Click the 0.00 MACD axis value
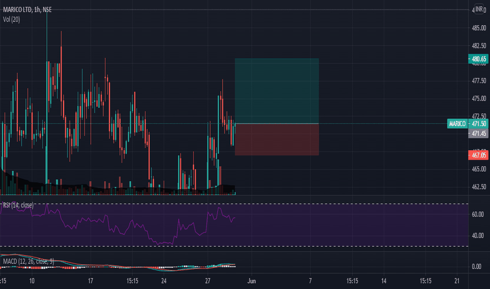Image resolution: width=490 pixels, height=289 pixels. [476, 266]
